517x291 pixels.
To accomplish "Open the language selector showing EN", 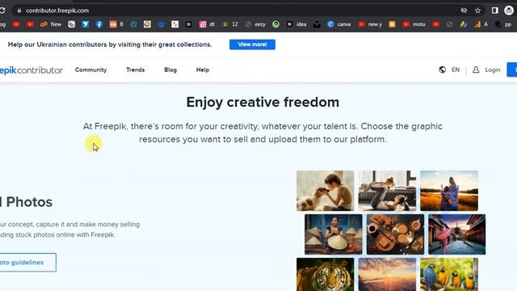I will (x=456, y=70).
